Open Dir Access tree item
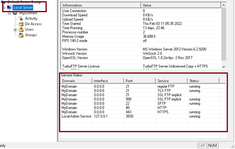This screenshot has height=149, width=235. click(x=33, y=24)
